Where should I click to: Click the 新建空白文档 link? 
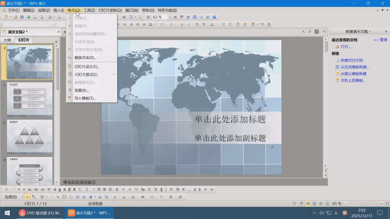[x=352, y=60]
